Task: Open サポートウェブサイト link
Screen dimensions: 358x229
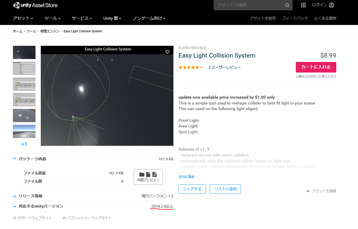Action: click(x=35, y=218)
